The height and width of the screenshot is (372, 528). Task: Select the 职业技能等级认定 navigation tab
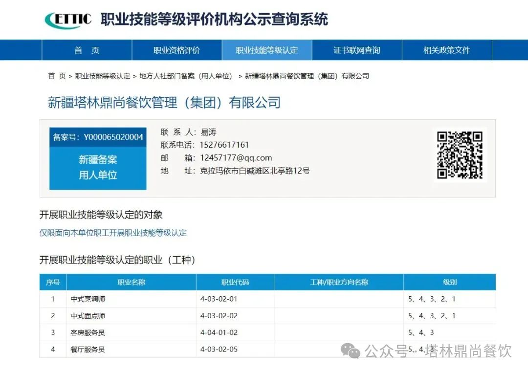coord(267,50)
